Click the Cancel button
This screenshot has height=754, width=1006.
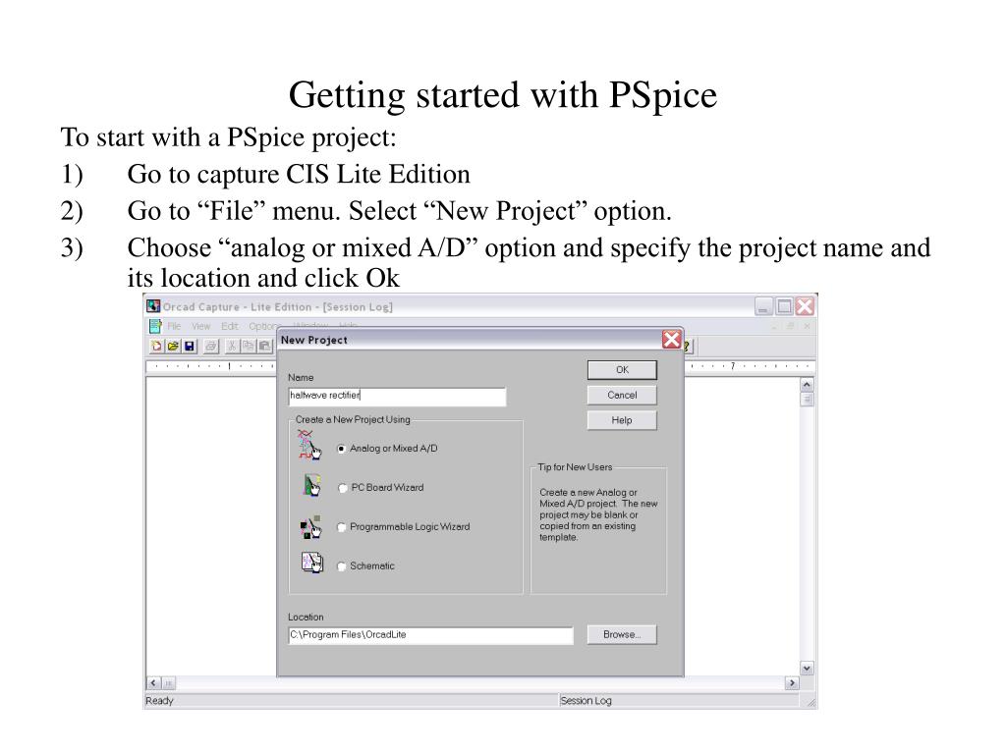622,395
